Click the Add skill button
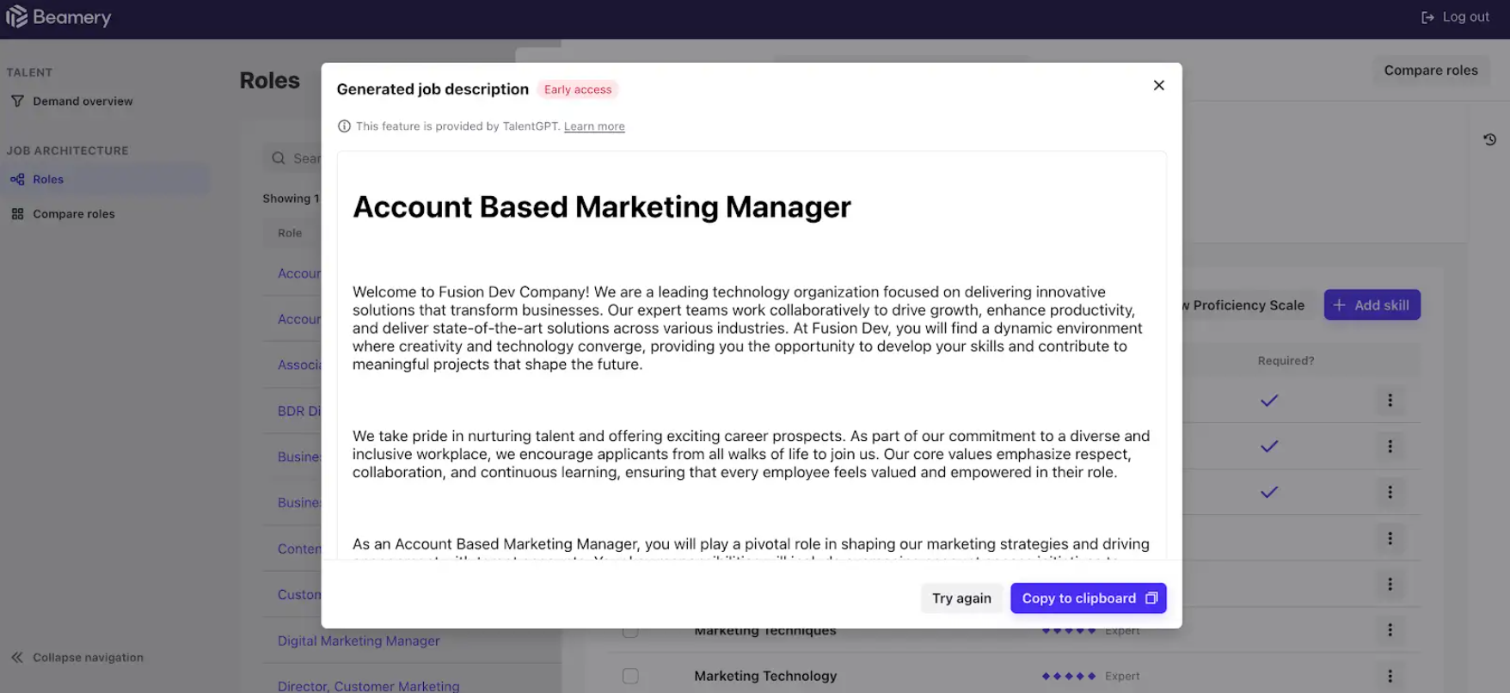 point(1372,305)
